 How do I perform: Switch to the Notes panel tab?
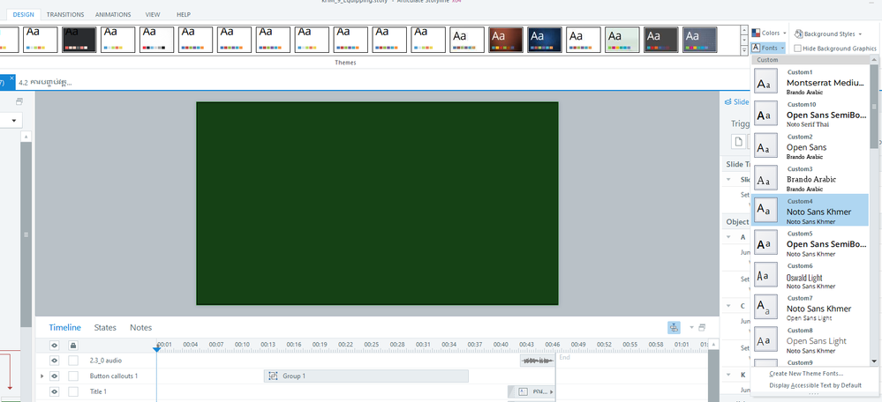pos(140,327)
